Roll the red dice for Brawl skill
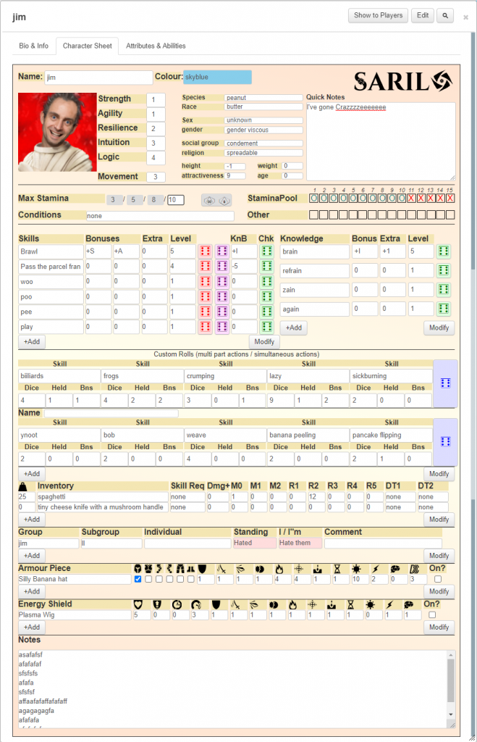The height and width of the screenshot is (742, 477). pyautogui.click(x=205, y=251)
